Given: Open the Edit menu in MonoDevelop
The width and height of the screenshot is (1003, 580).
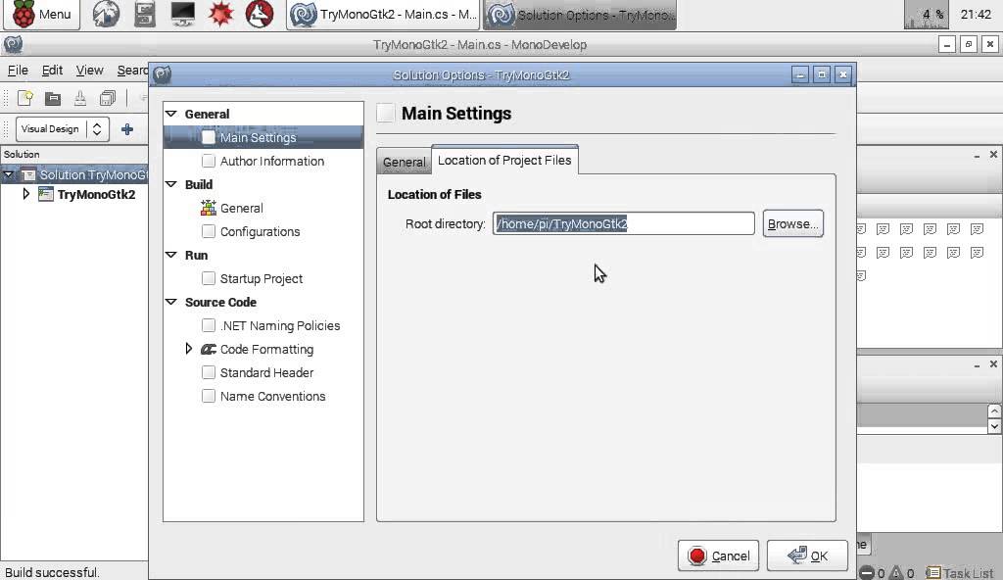Looking at the screenshot, I should 52,71.
